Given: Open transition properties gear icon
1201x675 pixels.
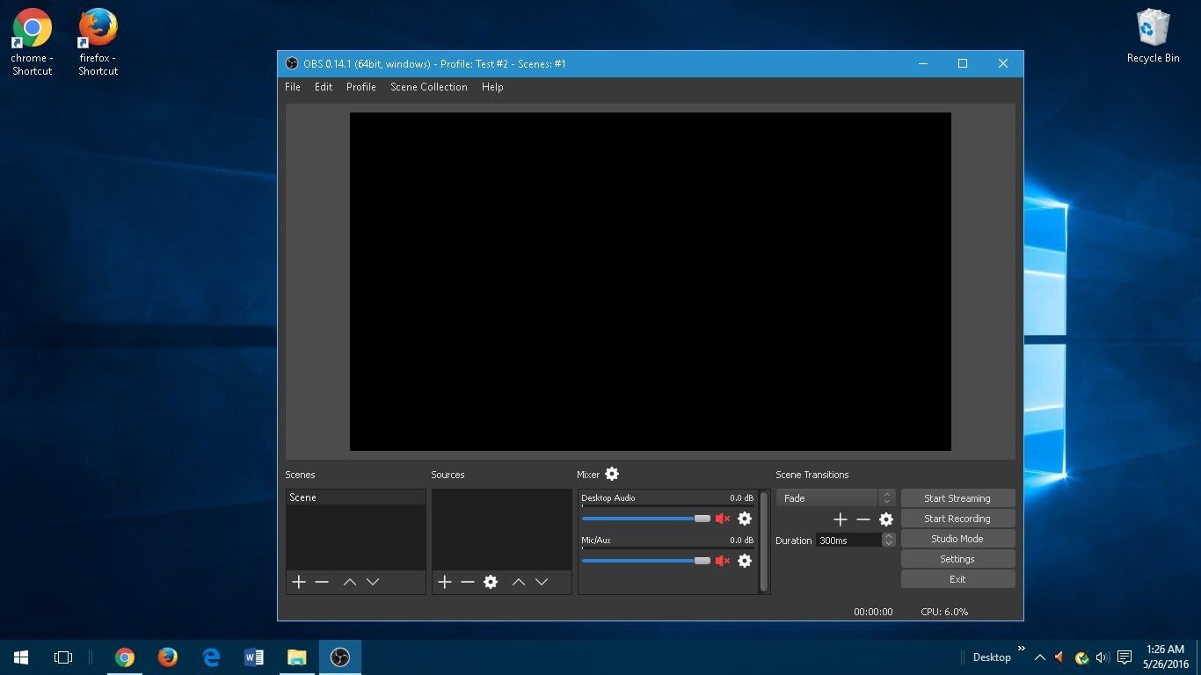Looking at the screenshot, I should 886,519.
